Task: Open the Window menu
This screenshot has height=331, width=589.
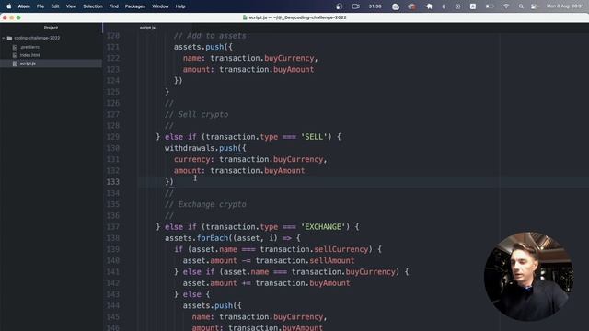Action: tap(160, 6)
